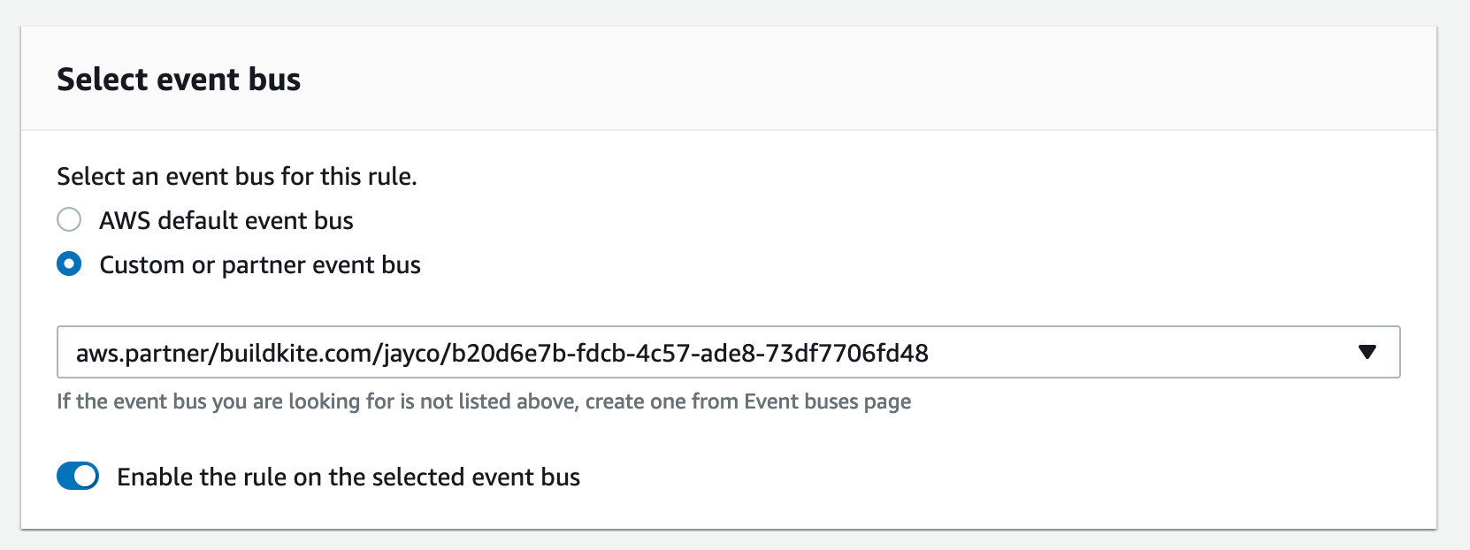
Task: Click the blue dot of the selected radio
Action: point(69,264)
